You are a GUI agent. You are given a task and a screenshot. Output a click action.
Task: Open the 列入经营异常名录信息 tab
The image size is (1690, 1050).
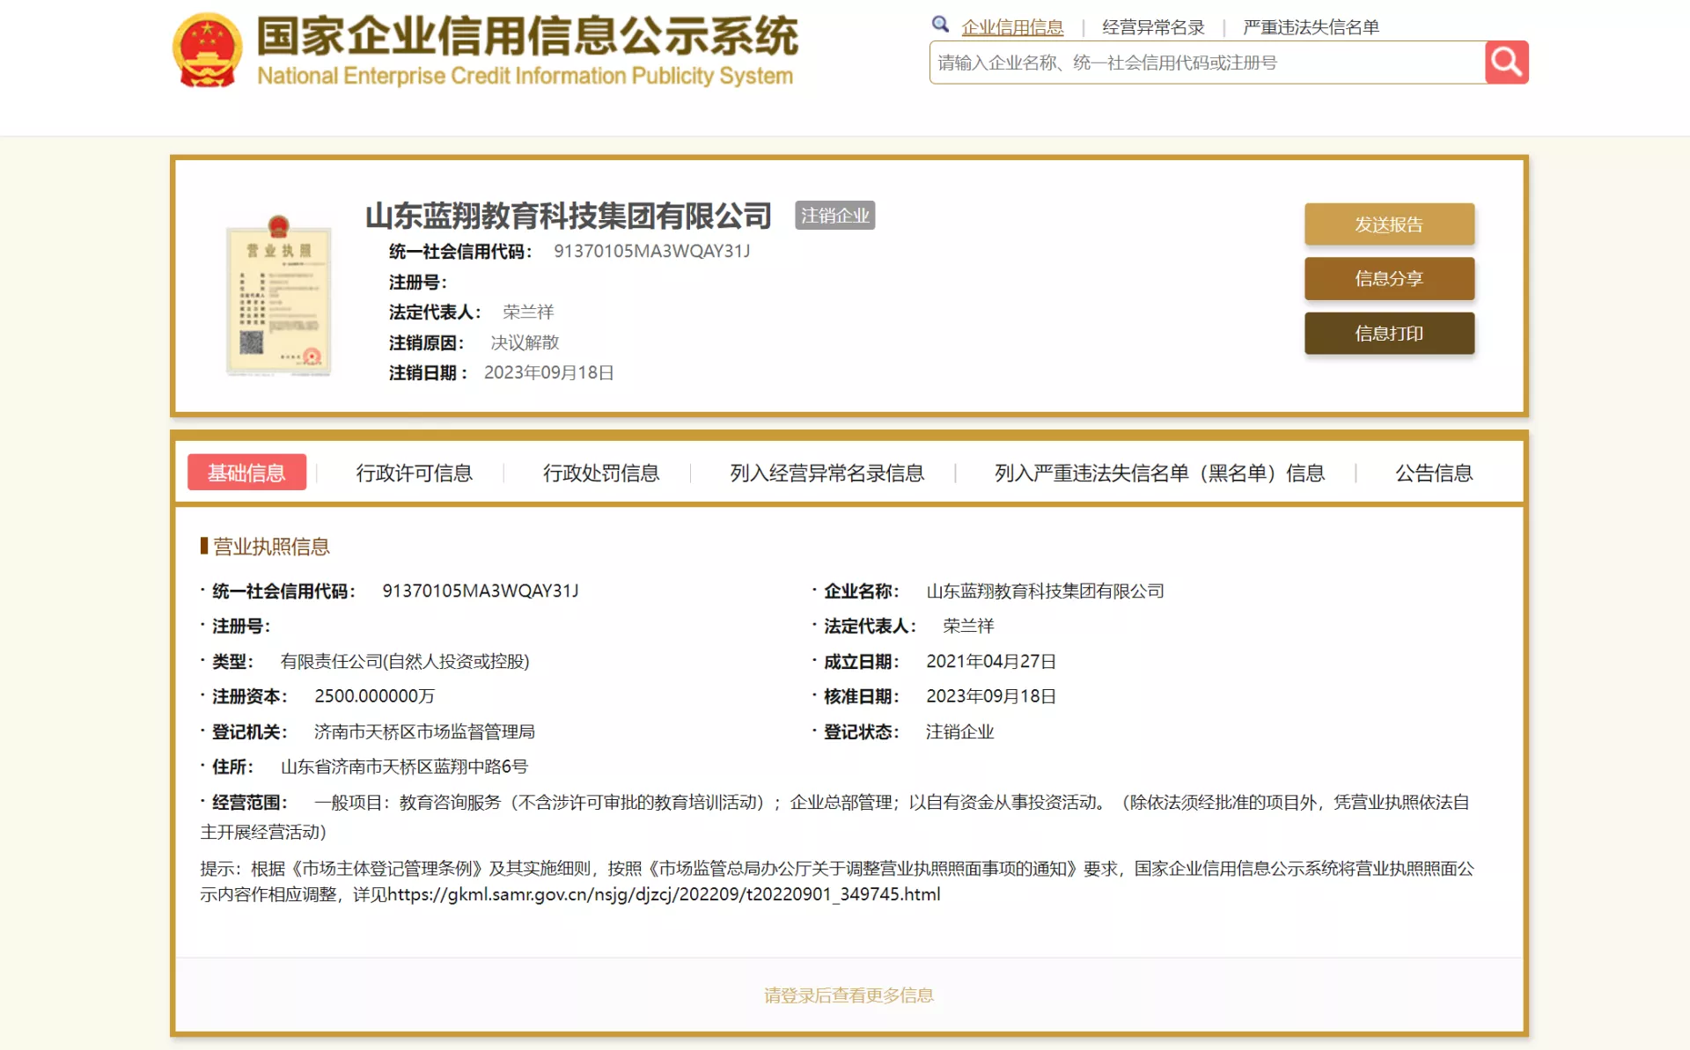click(x=827, y=473)
